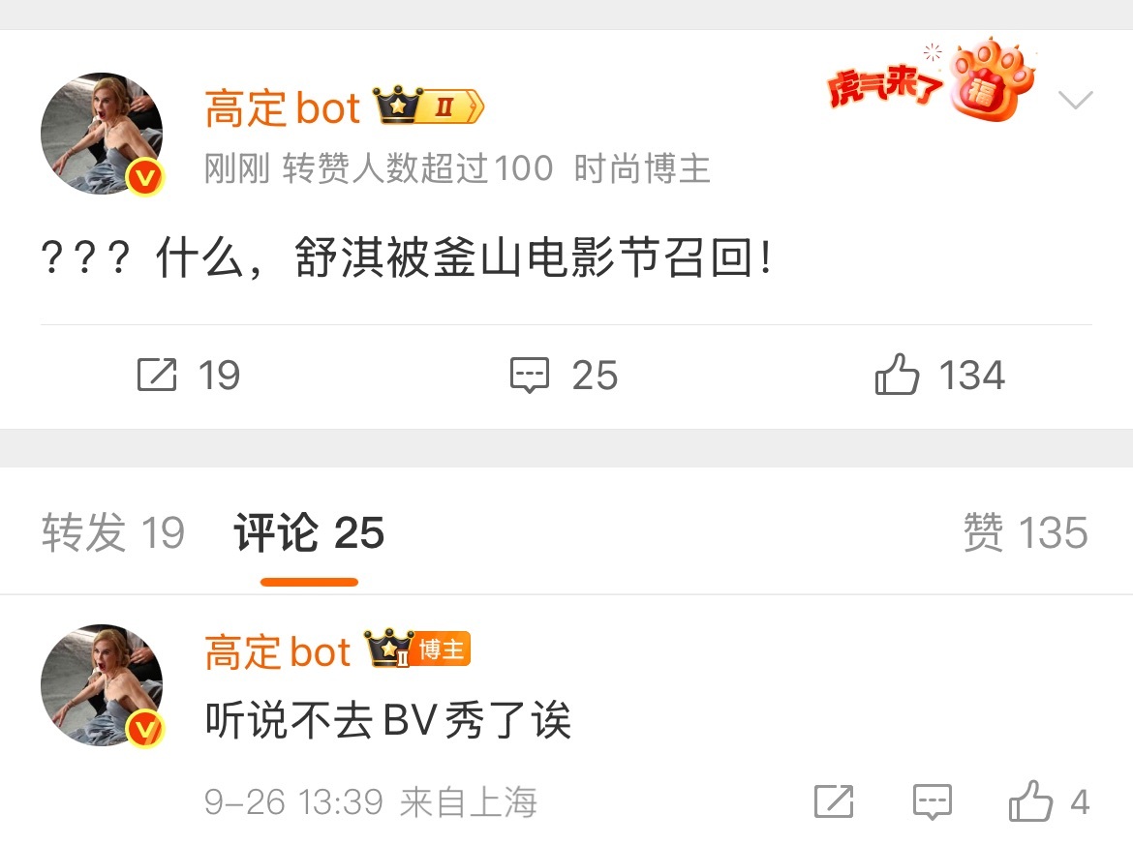Screen dimensions: 1133x845
Task: Click the crown membership badge beside post author
Action: (428, 106)
